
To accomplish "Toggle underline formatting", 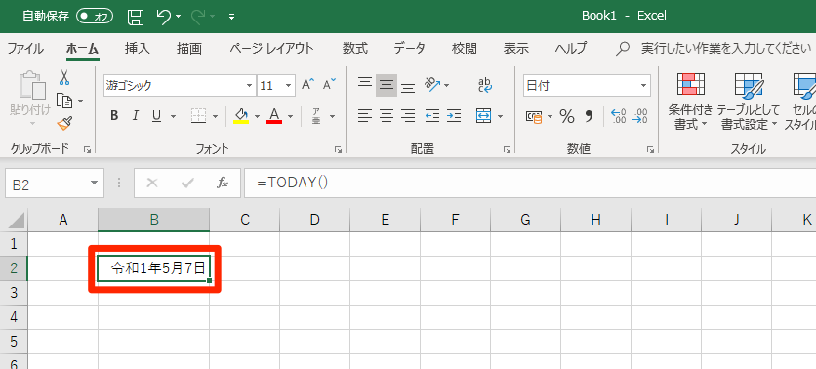I will tap(156, 116).
